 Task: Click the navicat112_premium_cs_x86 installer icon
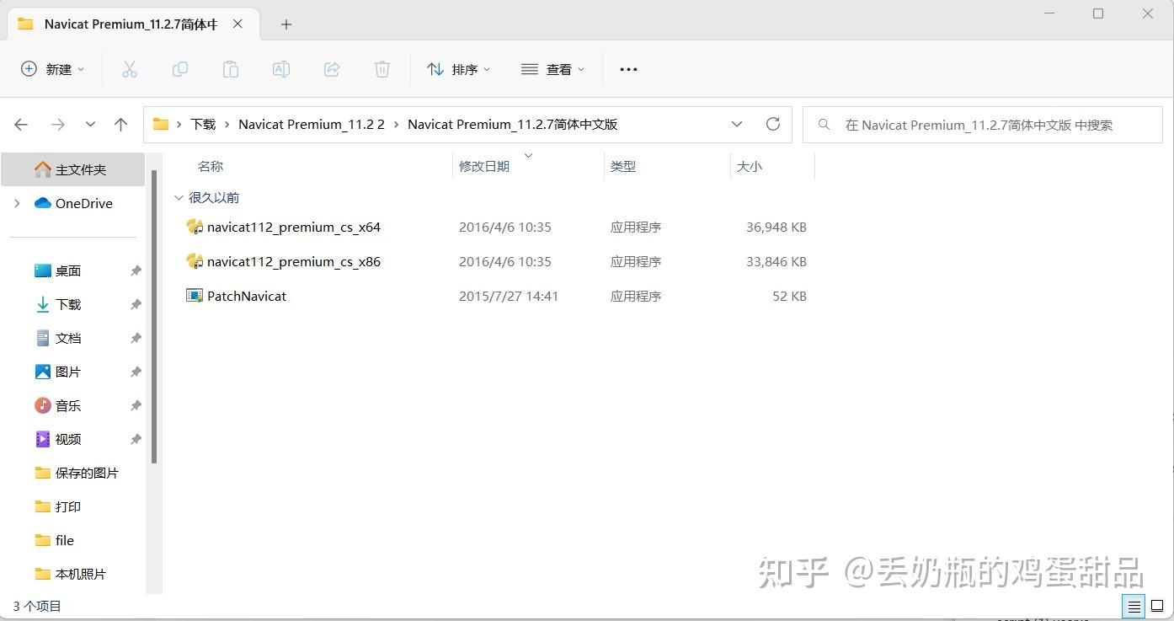(195, 261)
